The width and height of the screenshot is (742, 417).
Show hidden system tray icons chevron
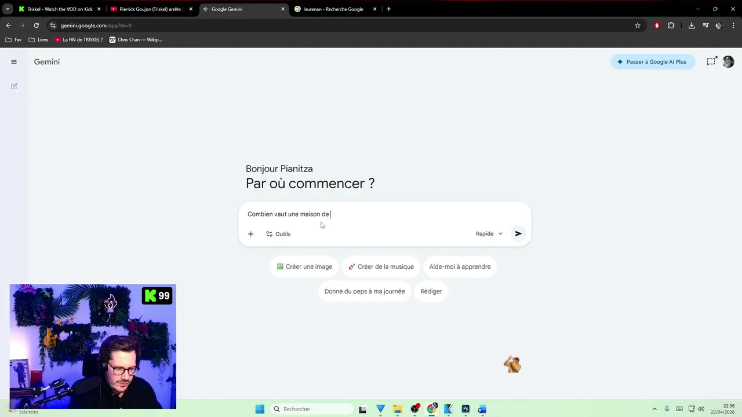point(654,409)
